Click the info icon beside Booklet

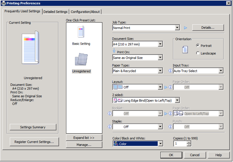[x=110, y=114]
